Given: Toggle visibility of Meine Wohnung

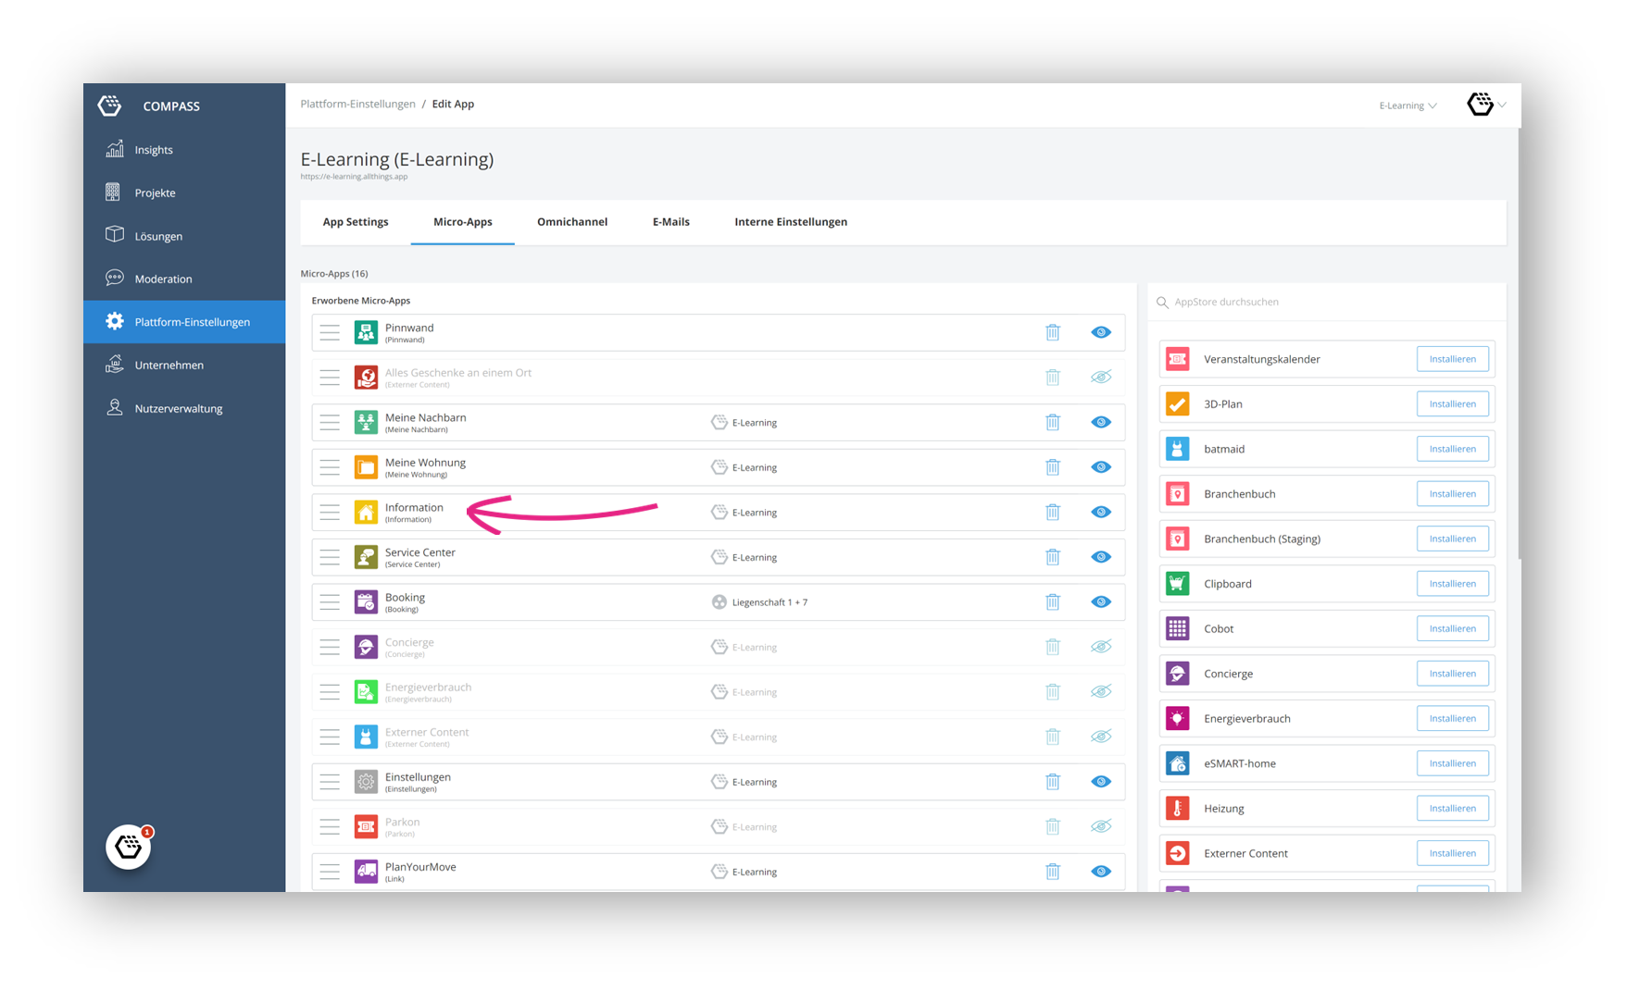Looking at the screenshot, I should point(1101,467).
